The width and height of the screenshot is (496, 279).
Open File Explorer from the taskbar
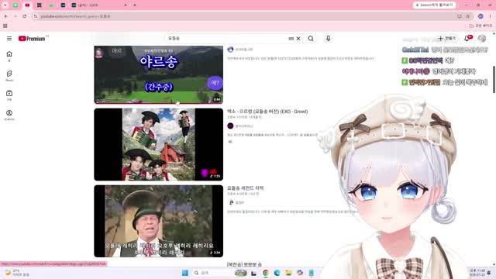[288, 273]
